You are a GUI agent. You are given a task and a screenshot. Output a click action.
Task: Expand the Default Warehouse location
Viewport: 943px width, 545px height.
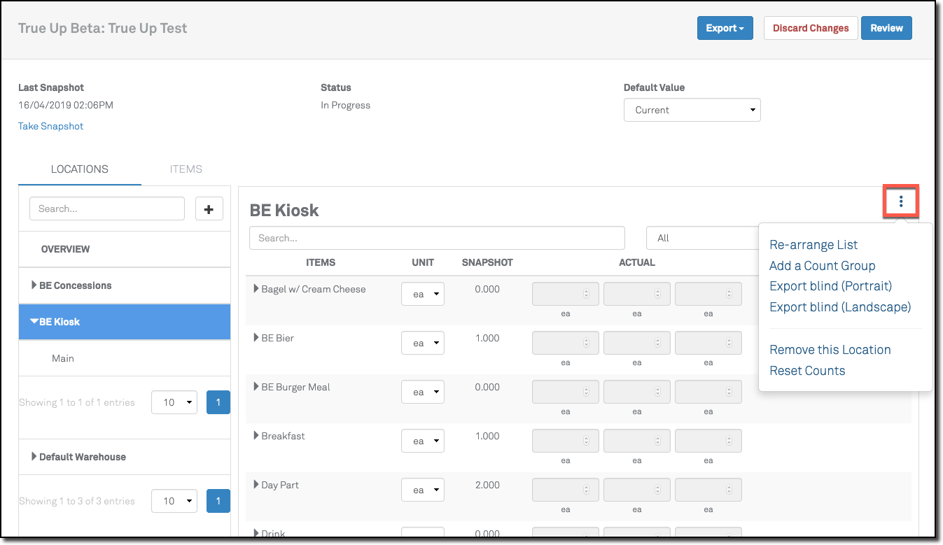point(34,457)
